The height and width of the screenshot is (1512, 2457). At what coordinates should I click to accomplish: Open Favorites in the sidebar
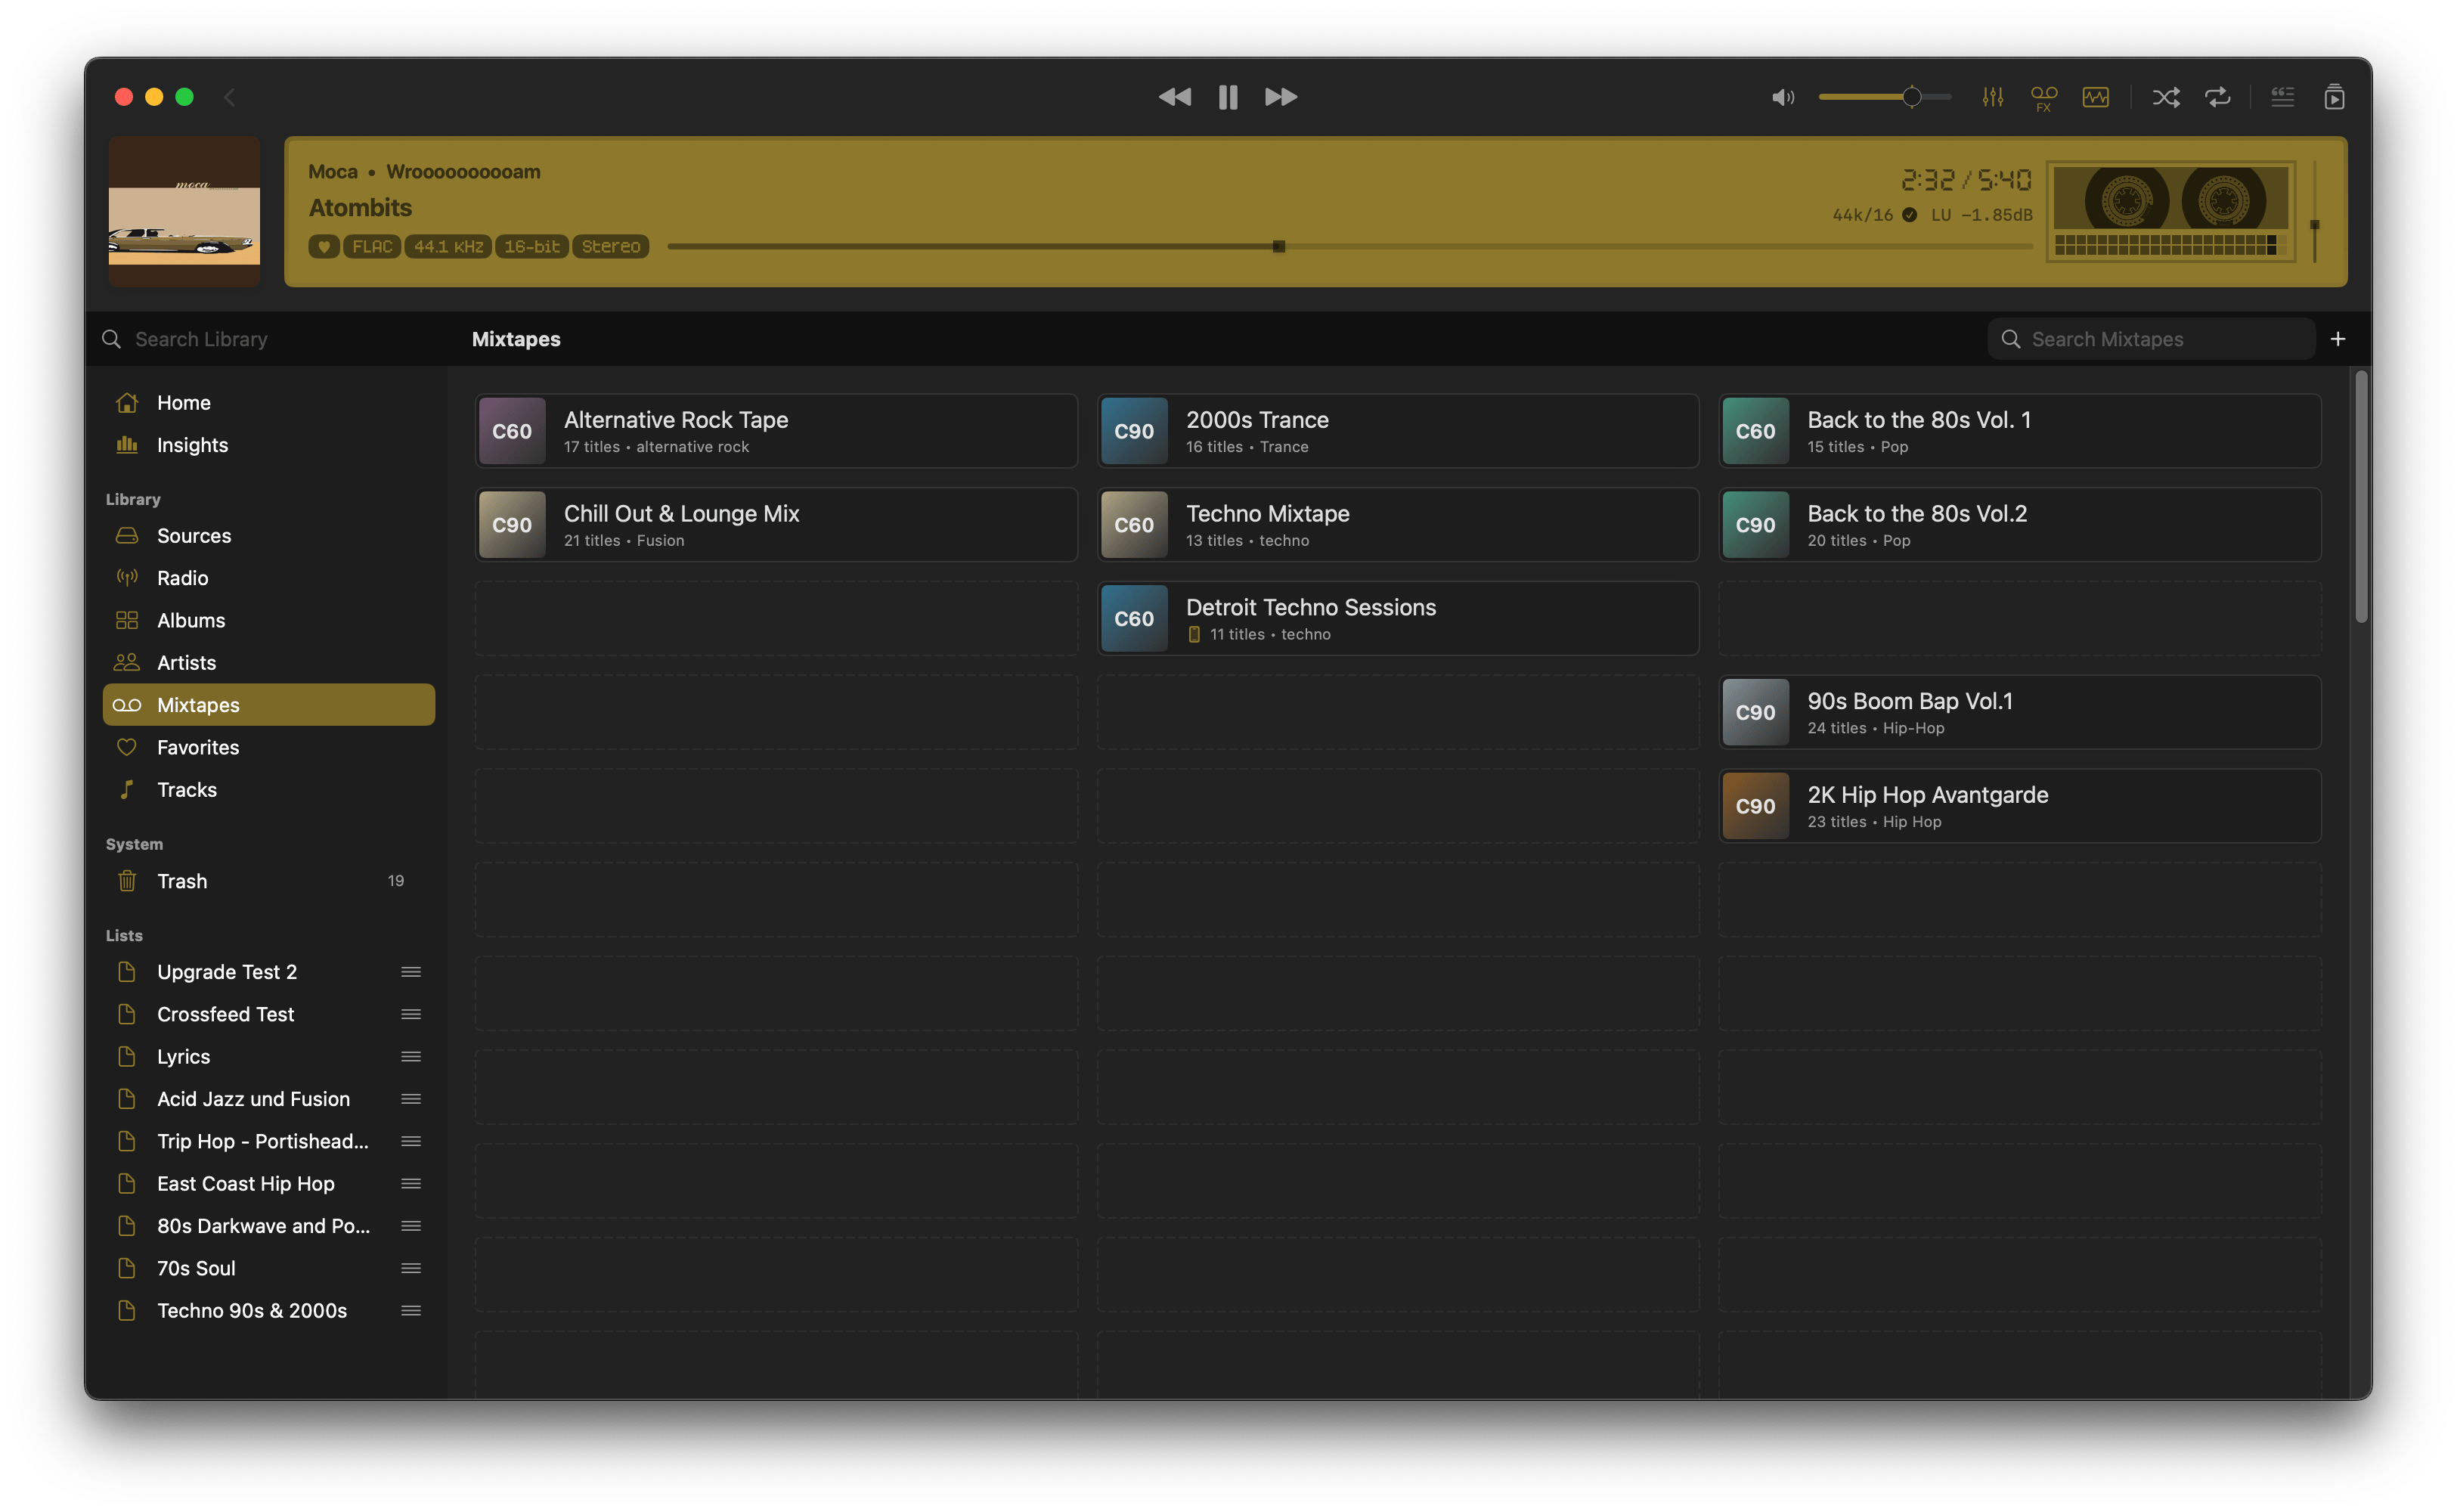[198, 747]
